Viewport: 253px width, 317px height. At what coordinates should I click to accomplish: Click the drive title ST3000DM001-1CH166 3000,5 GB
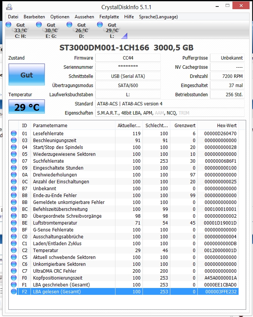pos(126,47)
